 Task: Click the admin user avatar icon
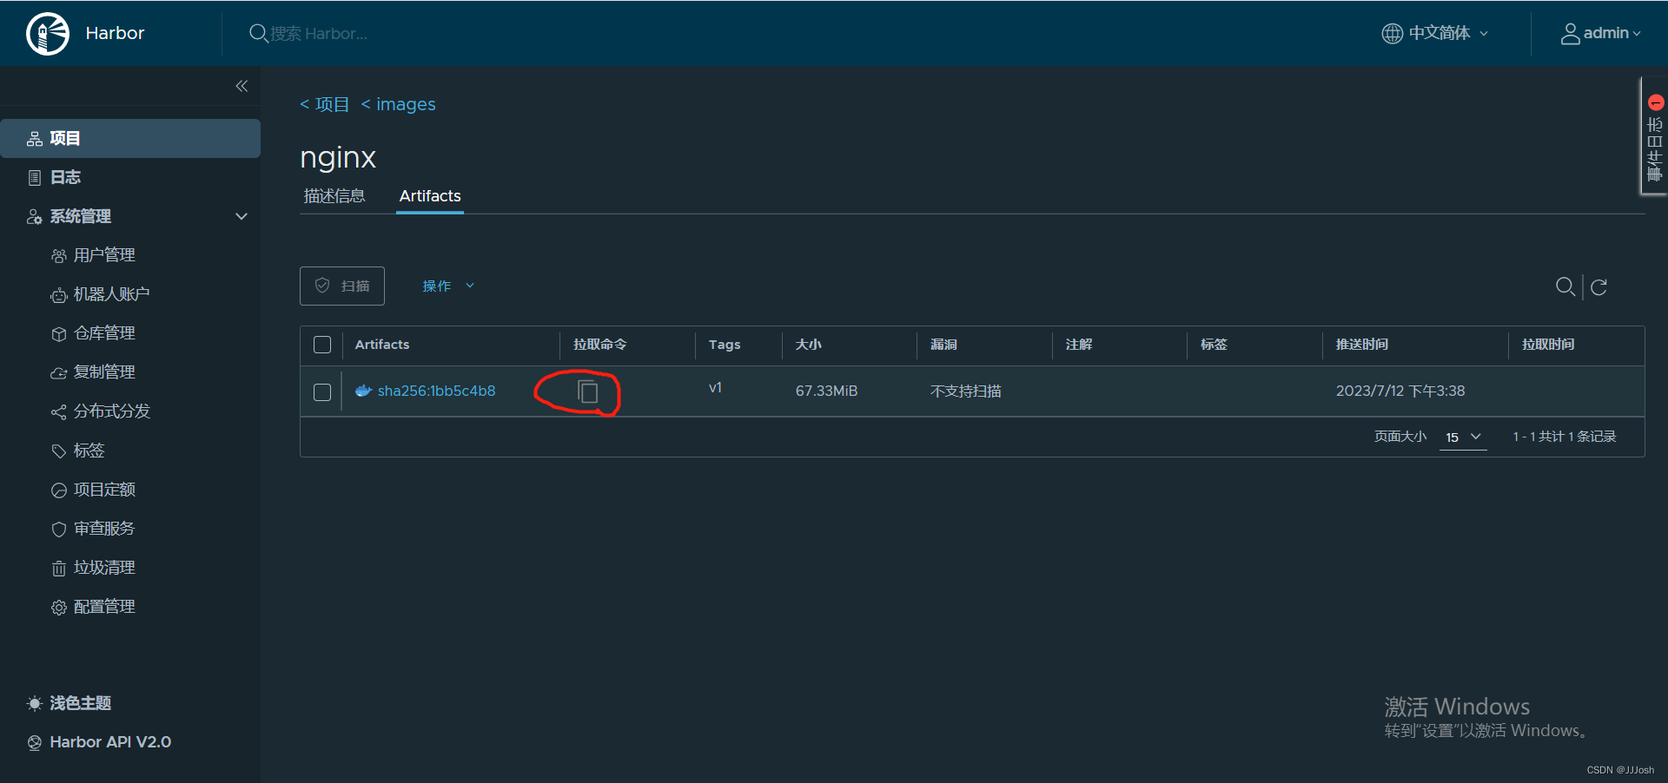1570,33
